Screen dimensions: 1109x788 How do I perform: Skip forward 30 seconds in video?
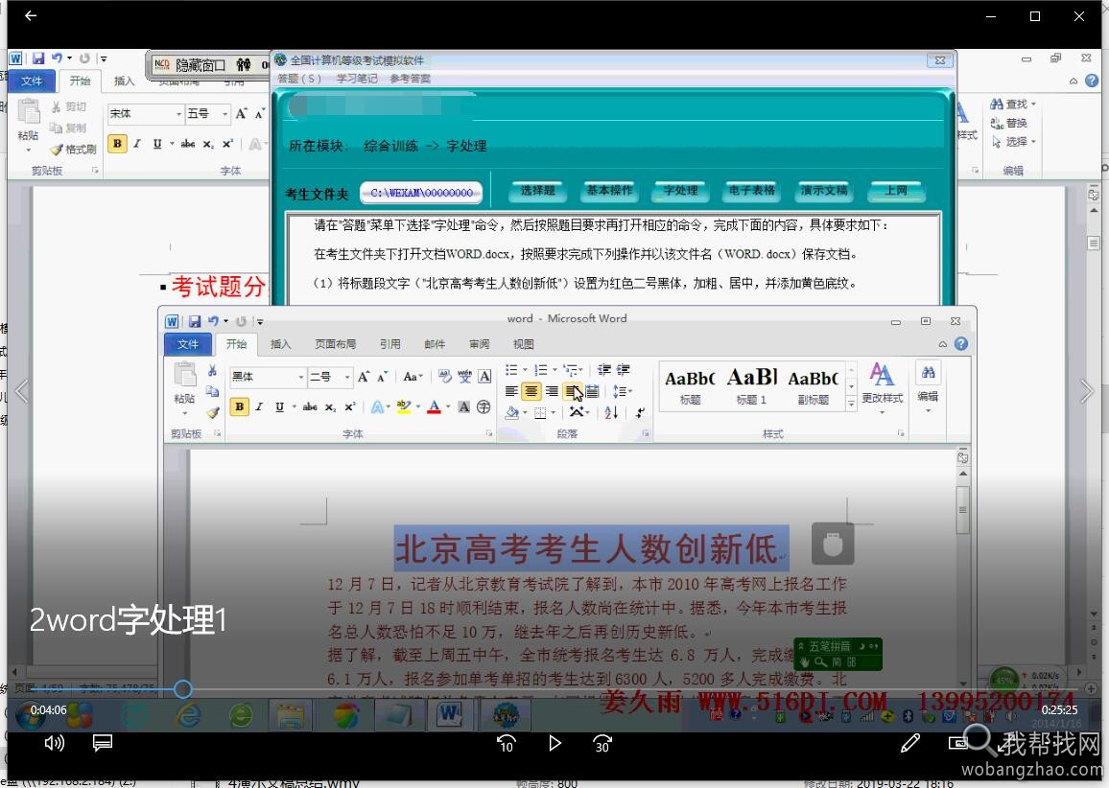602,743
